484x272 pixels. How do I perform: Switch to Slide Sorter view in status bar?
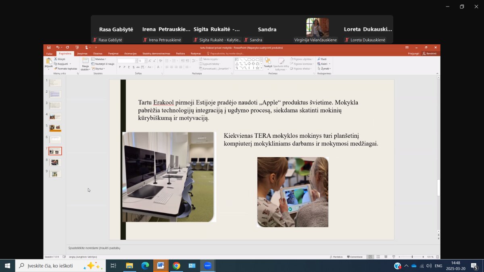(x=378, y=257)
